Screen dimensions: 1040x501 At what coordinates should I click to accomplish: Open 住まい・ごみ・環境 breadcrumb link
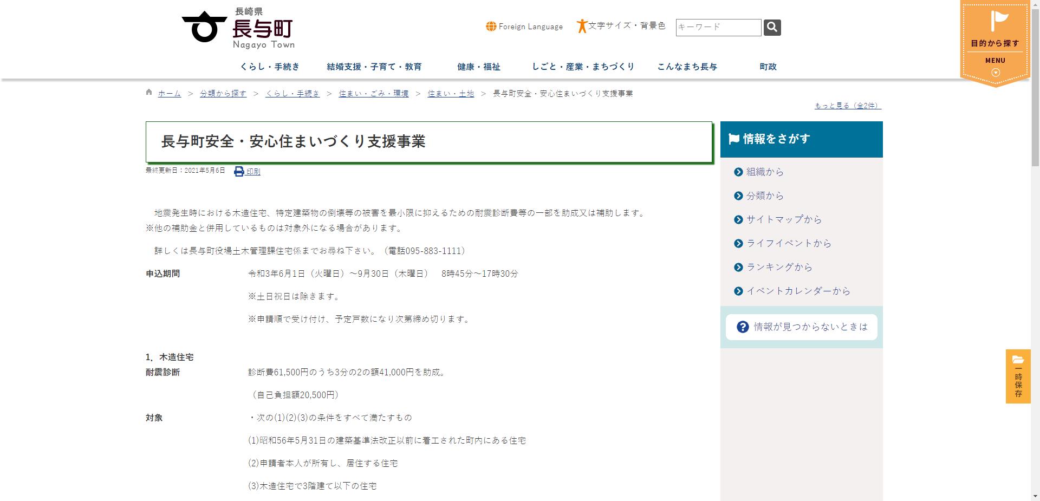373,93
